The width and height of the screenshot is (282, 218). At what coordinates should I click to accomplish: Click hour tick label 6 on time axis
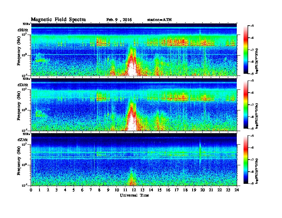pyautogui.click(x=82, y=190)
